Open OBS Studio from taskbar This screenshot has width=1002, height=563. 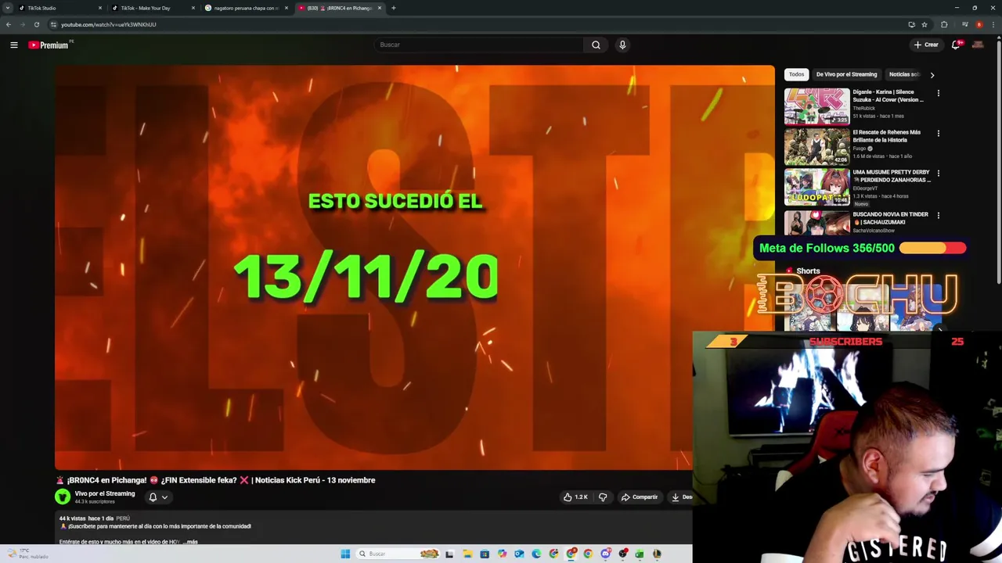[x=623, y=554]
